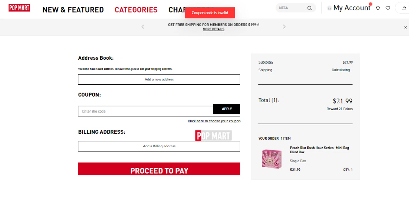Screen dimensions: 409x221
Task: Open My Account page
Action: click(352, 8)
